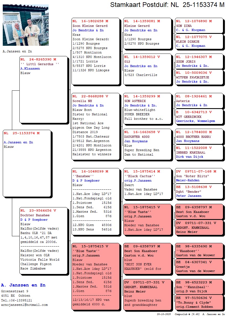Image resolution: width=226 pixels, height=325 pixels.
Task: Click the arnojanssen1@hotmail.com email address
Action: 24,305
